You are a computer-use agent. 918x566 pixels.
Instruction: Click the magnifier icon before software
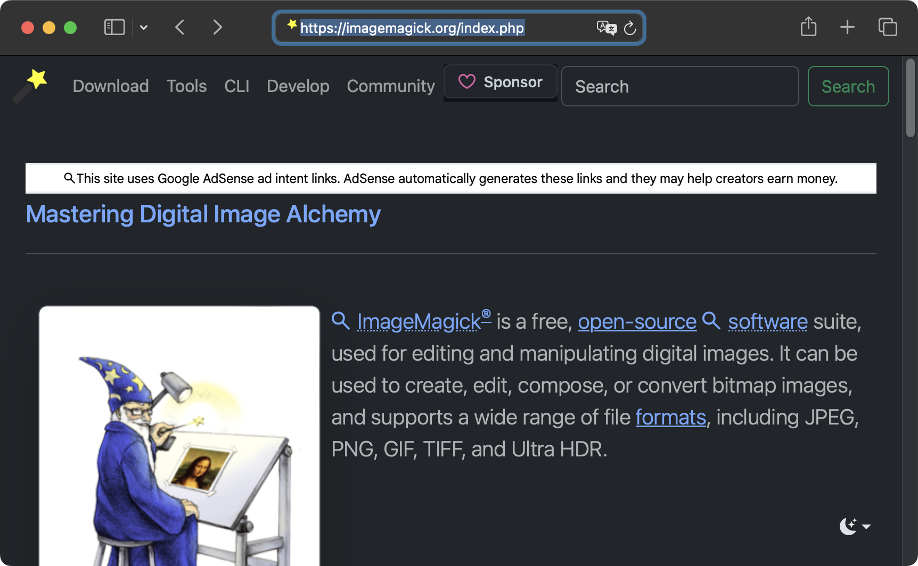(711, 321)
